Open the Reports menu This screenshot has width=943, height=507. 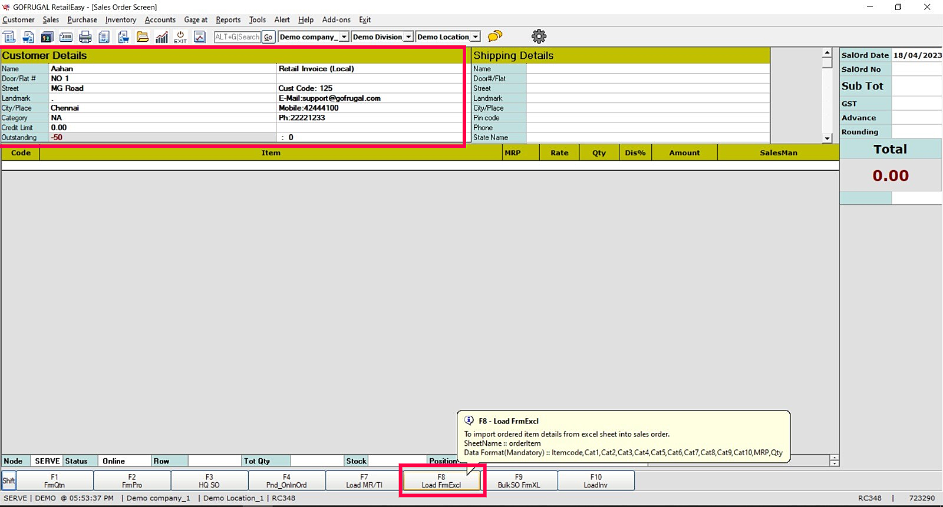(228, 19)
